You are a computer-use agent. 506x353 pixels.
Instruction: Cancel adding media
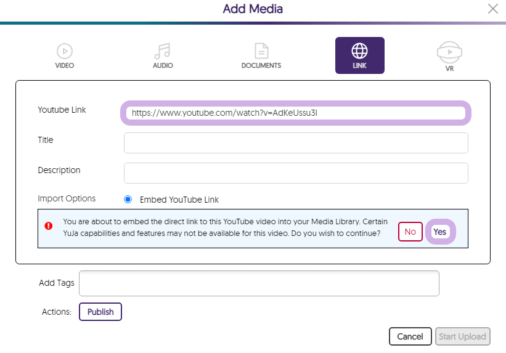tap(410, 336)
